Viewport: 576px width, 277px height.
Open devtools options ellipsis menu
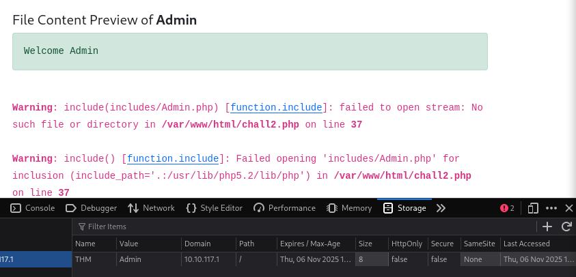point(551,208)
